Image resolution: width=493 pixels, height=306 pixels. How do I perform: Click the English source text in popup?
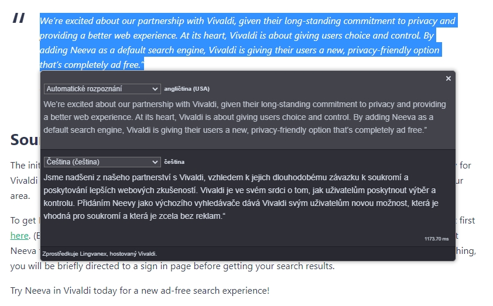pyautogui.click(x=245, y=117)
